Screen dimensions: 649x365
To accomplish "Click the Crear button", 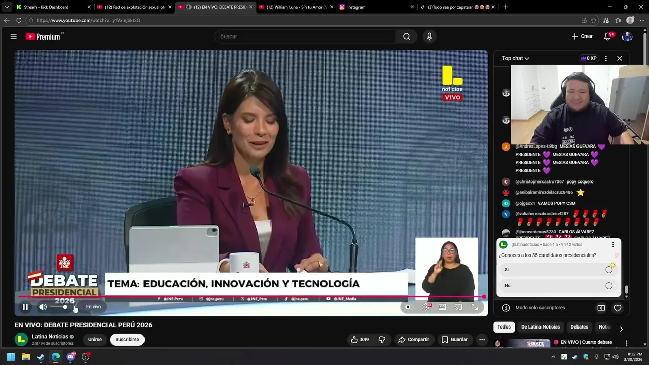I will [582, 36].
